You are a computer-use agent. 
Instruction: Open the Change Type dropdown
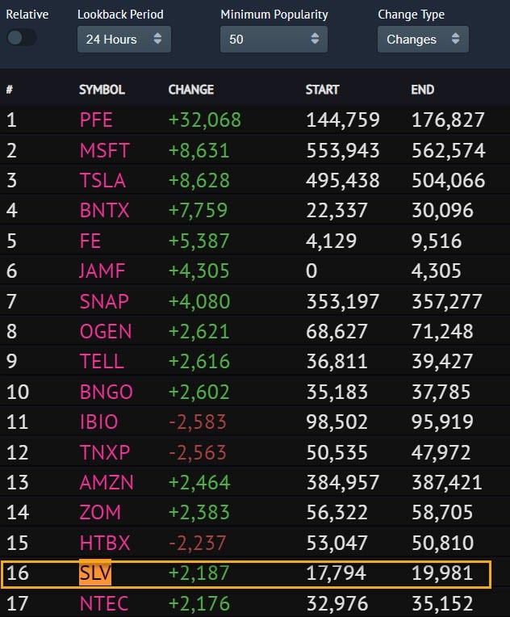(x=422, y=39)
